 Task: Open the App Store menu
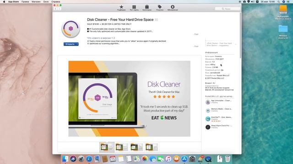coord(13,2)
